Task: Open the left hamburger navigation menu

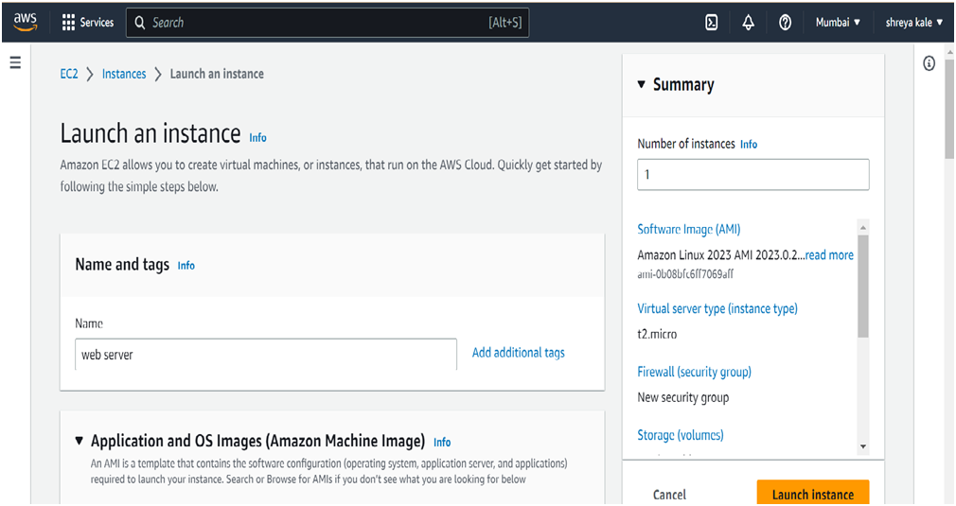Action: point(15,63)
